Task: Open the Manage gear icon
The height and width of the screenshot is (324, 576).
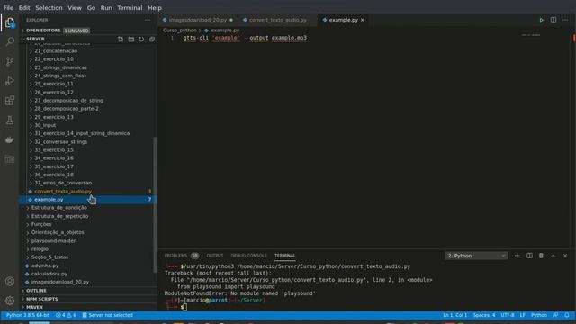Action: 10,301
